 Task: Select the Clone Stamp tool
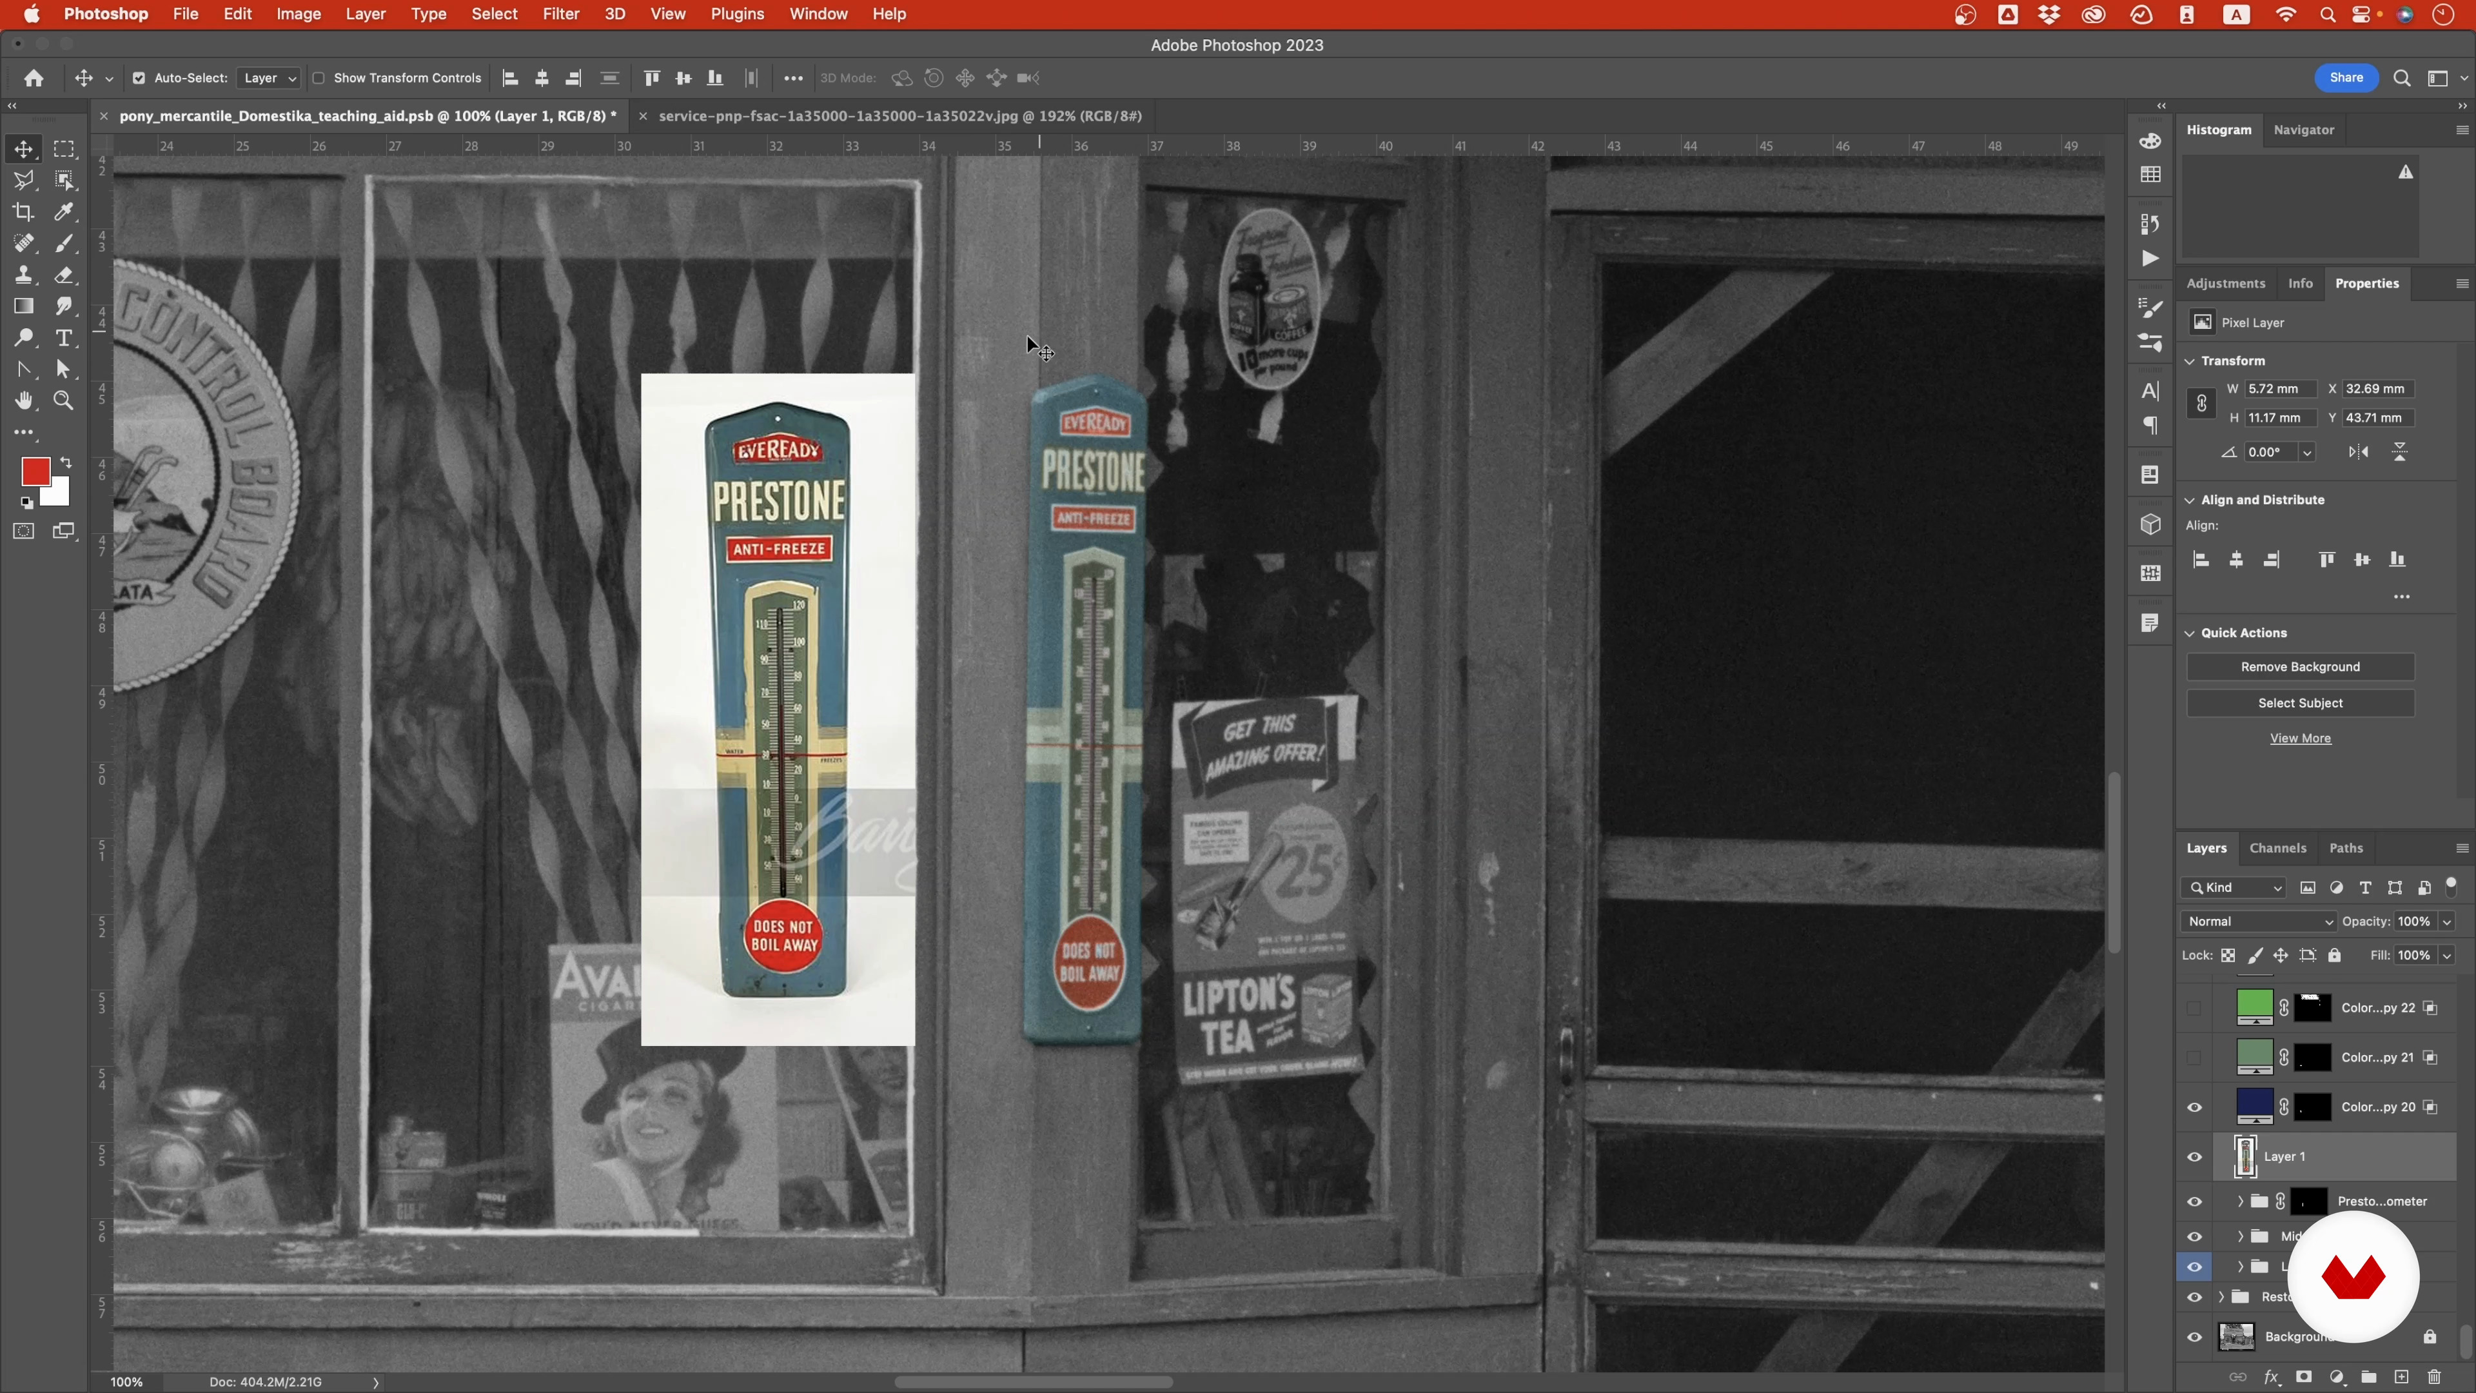23,276
